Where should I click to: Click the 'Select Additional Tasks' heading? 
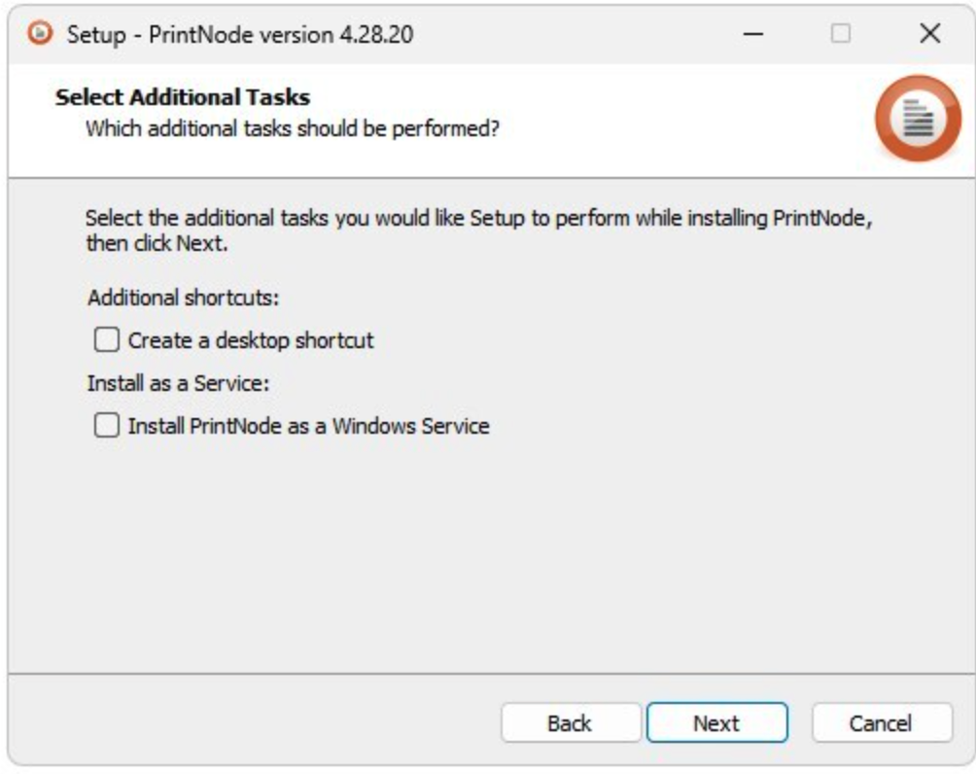(x=183, y=97)
